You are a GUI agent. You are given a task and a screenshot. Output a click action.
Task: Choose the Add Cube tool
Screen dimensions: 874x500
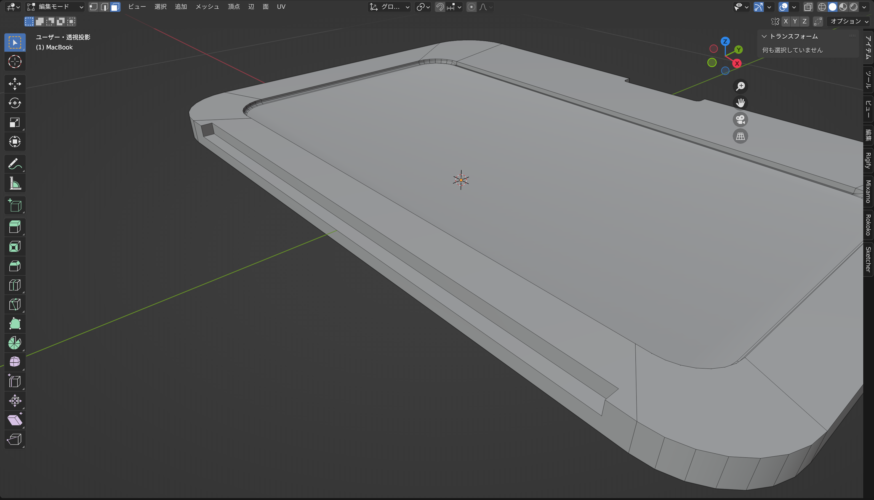[15, 205]
